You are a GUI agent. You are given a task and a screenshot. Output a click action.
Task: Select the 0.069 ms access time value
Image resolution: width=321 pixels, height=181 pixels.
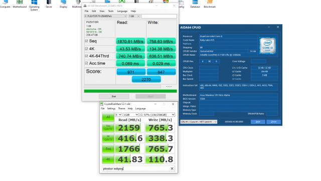130,64
